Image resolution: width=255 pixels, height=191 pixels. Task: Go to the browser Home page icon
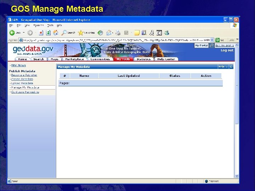[56, 33]
